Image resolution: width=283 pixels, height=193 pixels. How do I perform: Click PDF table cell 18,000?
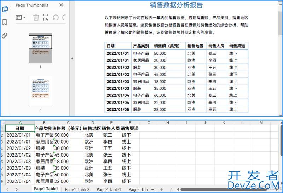pyautogui.click(x=169, y=82)
